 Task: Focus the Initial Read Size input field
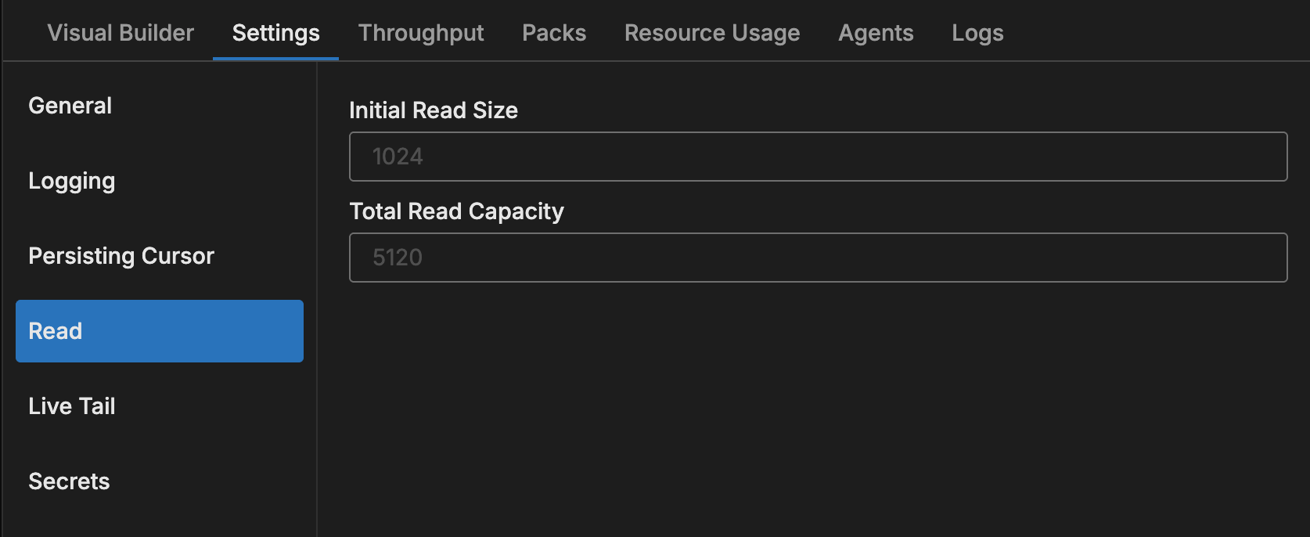[x=818, y=157]
